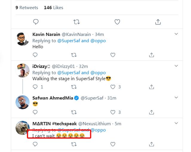Screen dimensions: 191x152
Task: Click MARTIN #techspeak's avatar
Action: tap(23, 128)
